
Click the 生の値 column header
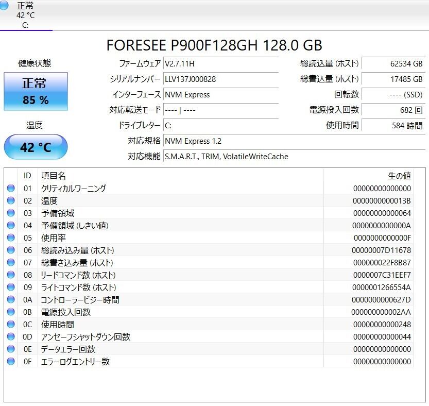point(399,176)
